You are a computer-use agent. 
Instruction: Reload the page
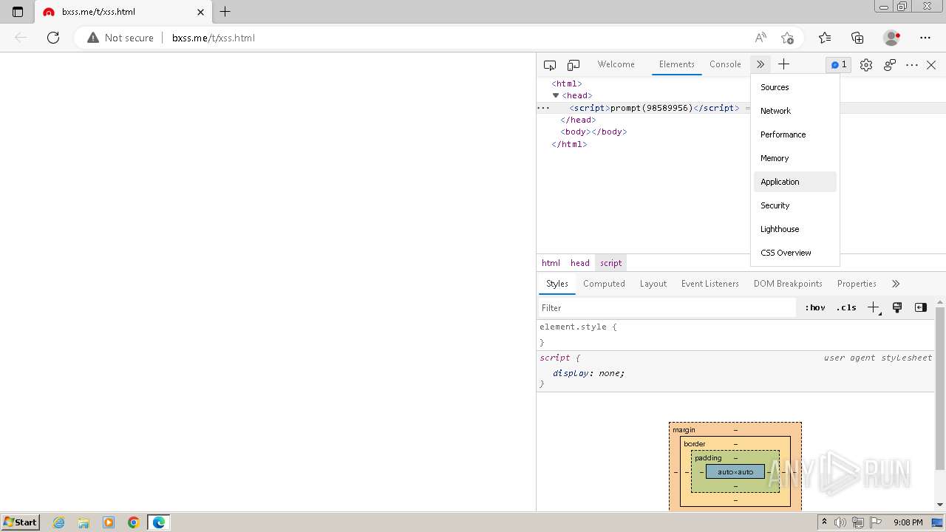coord(53,38)
